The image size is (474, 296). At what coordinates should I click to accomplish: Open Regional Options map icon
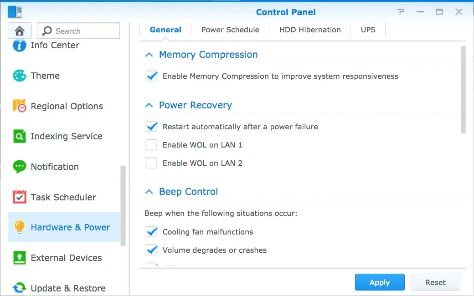(x=19, y=106)
